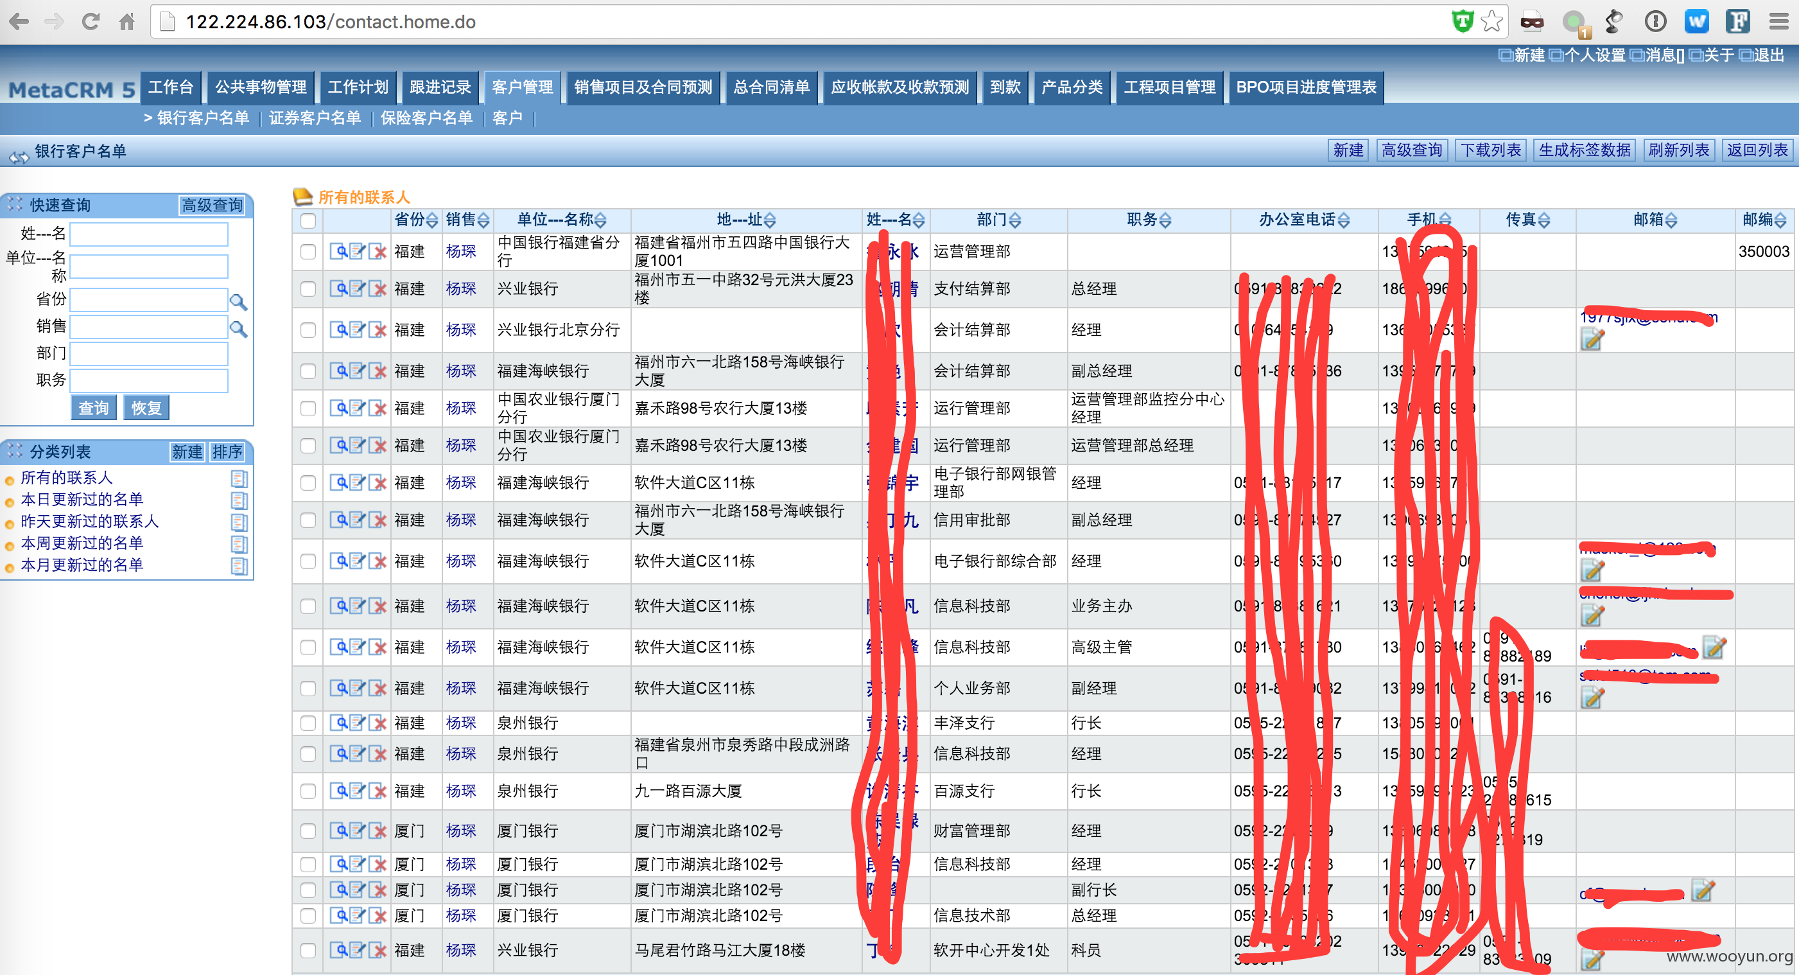The height and width of the screenshot is (975, 1799).
Task: Open list icon next to 本月更新过的名单
Action: (x=239, y=565)
